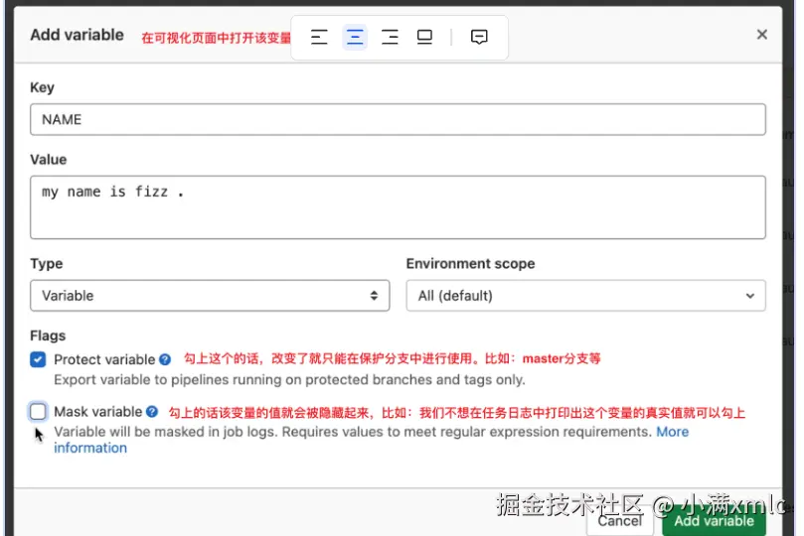
Task: Enable the Mask variable checkbox
Action: (38, 412)
